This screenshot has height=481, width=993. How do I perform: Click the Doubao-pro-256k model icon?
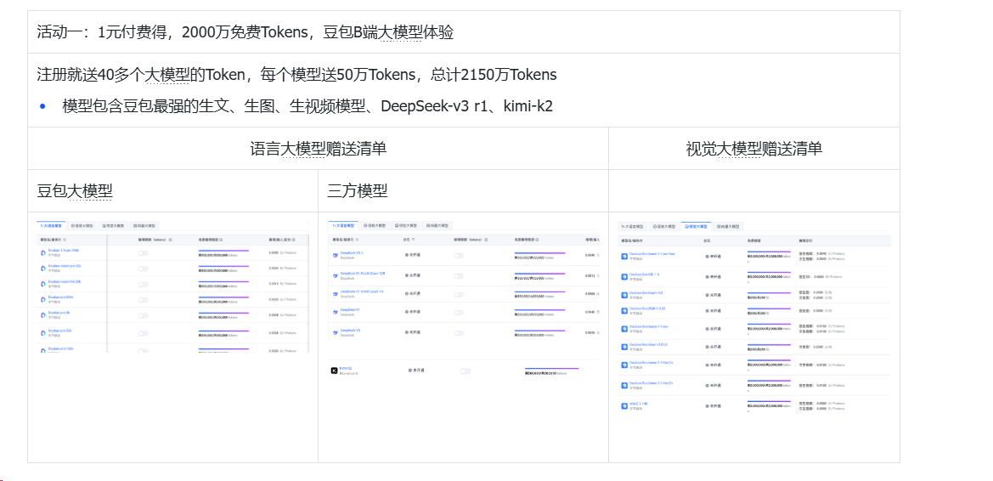tap(43, 300)
